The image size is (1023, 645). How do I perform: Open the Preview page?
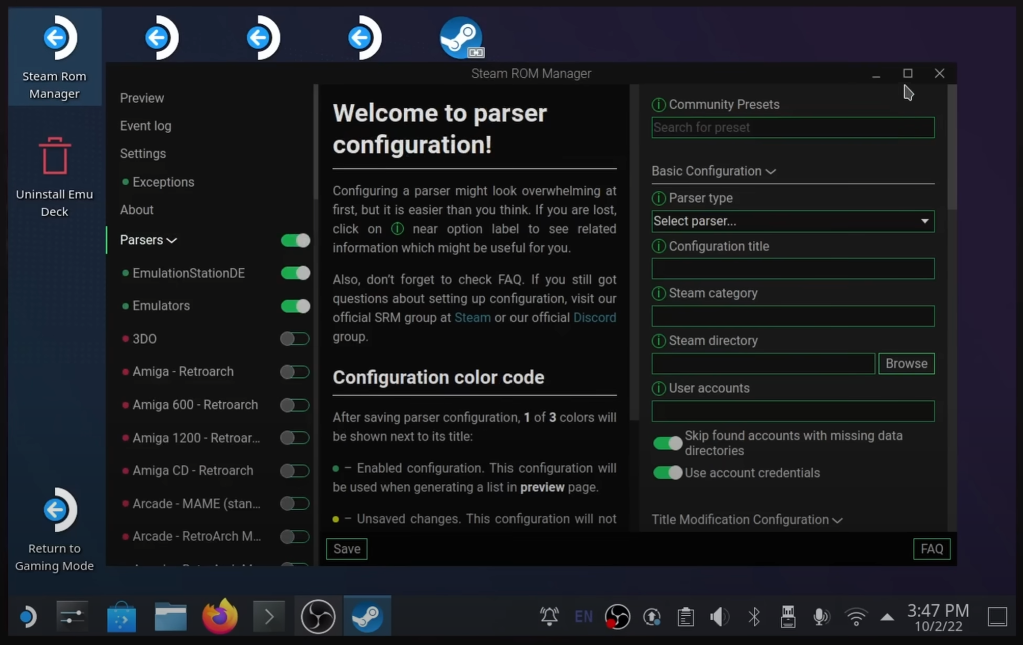click(142, 98)
